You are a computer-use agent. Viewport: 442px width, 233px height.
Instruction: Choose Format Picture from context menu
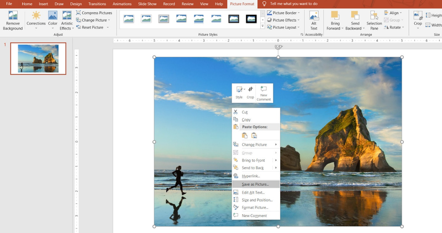256,208
